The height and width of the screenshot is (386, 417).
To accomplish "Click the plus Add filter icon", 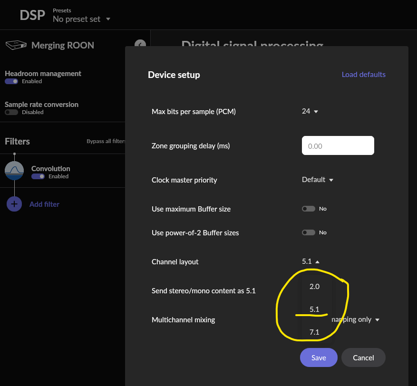I will pos(14,204).
